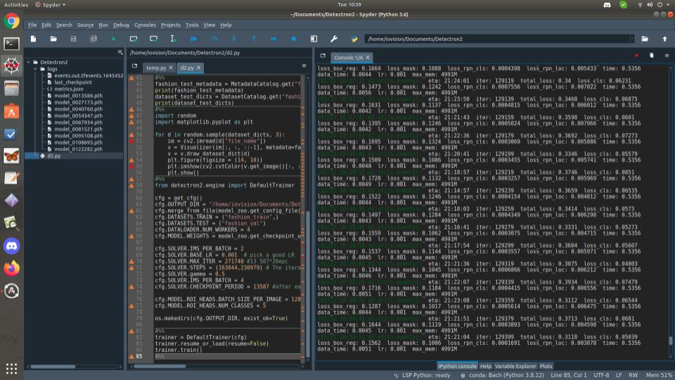Select metrics.json in the project tree
The height and width of the screenshot is (380, 675).
[69, 89]
